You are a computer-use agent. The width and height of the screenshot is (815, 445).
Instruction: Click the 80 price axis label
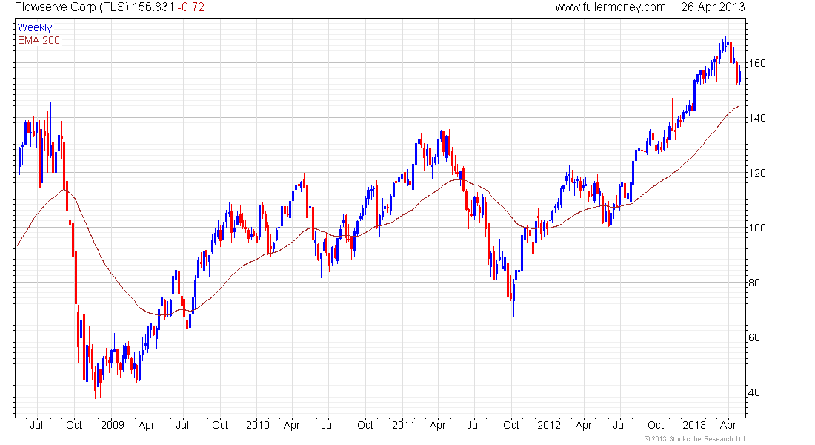755,283
